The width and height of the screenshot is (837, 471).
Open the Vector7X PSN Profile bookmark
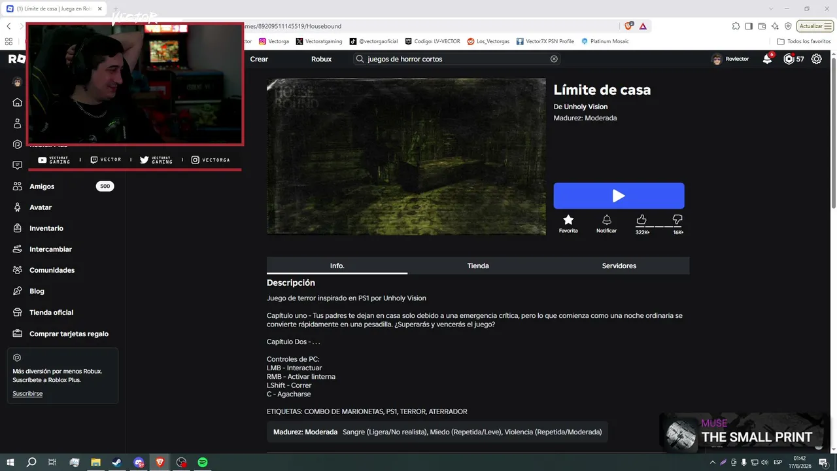[545, 41]
